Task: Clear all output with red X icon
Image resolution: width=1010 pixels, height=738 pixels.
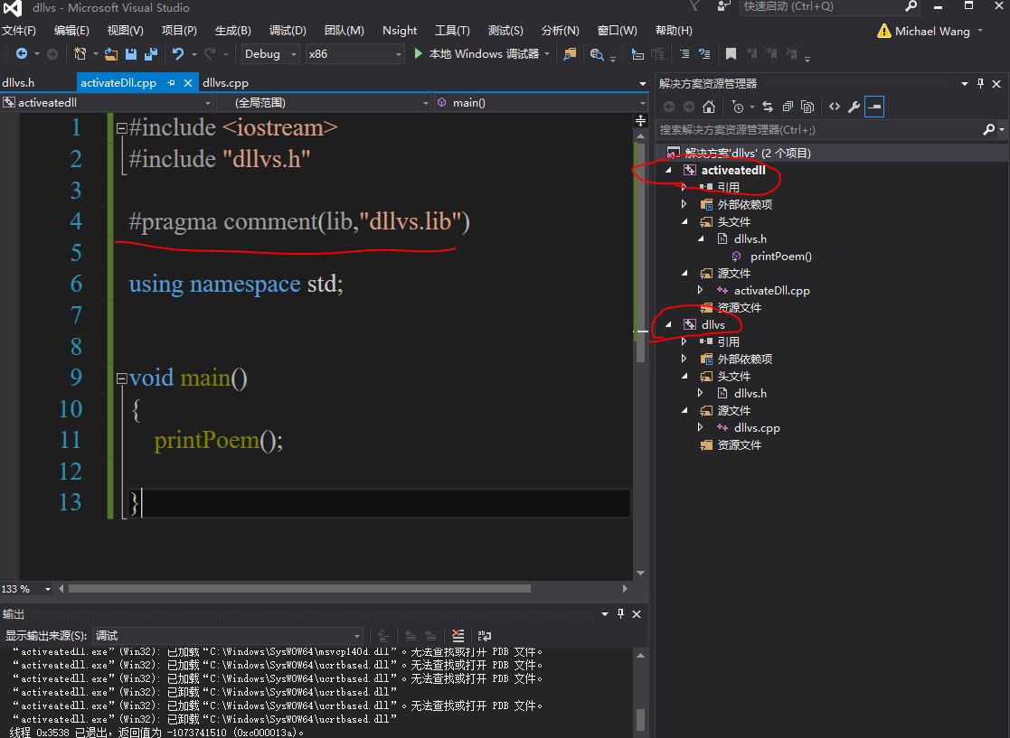Action: coord(458,636)
